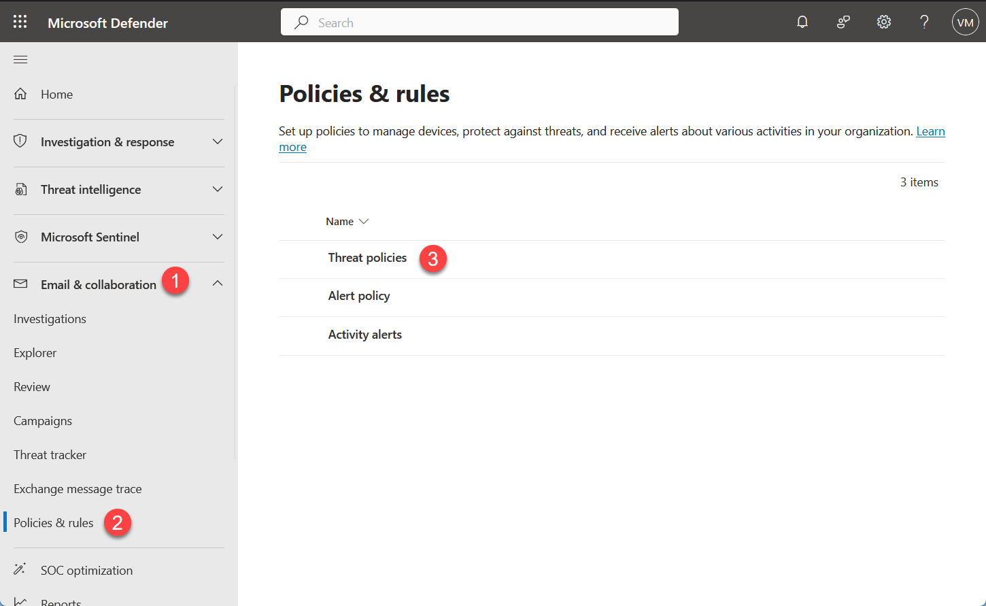Collapse the sidebar using the hamburger icon
The width and height of the screenshot is (986, 606).
point(20,59)
